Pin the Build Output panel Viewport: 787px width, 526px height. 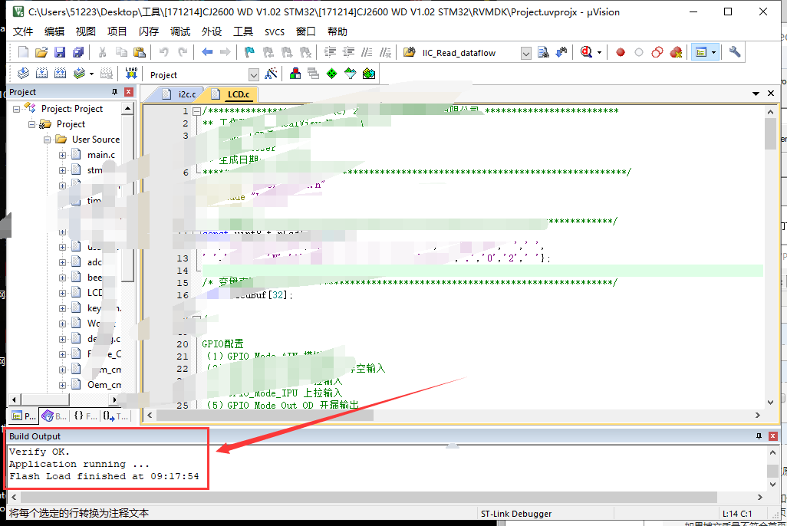point(759,436)
